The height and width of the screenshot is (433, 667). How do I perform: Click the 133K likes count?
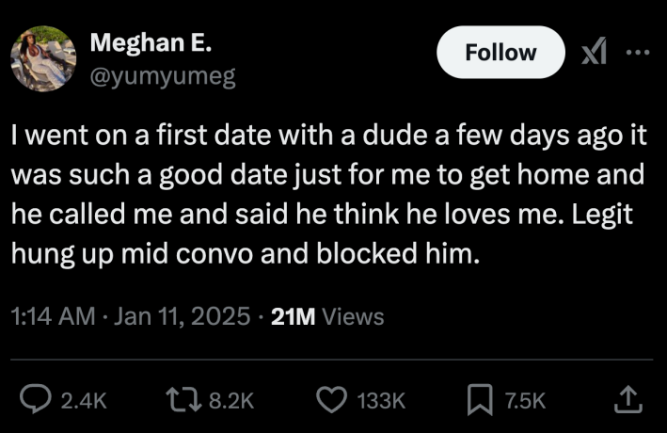(x=382, y=401)
